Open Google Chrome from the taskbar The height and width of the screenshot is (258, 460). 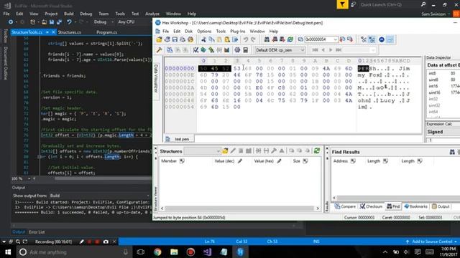(157, 252)
